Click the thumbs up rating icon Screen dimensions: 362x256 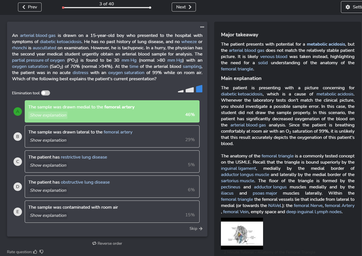click(35, 251)
